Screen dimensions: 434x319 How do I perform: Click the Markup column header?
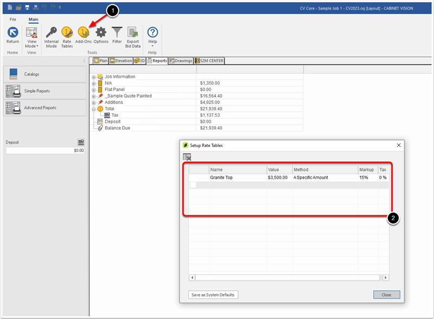(368, 169)
